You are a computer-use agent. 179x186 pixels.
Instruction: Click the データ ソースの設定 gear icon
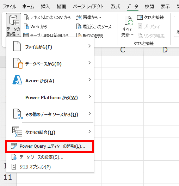[14, 157]
